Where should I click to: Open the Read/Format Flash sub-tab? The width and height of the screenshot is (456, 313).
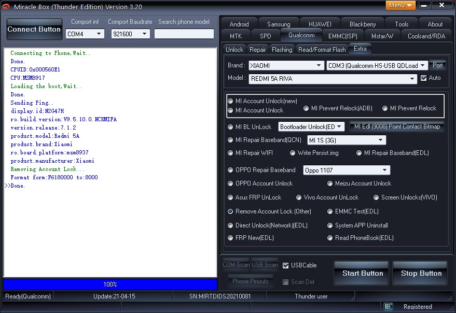322,50
